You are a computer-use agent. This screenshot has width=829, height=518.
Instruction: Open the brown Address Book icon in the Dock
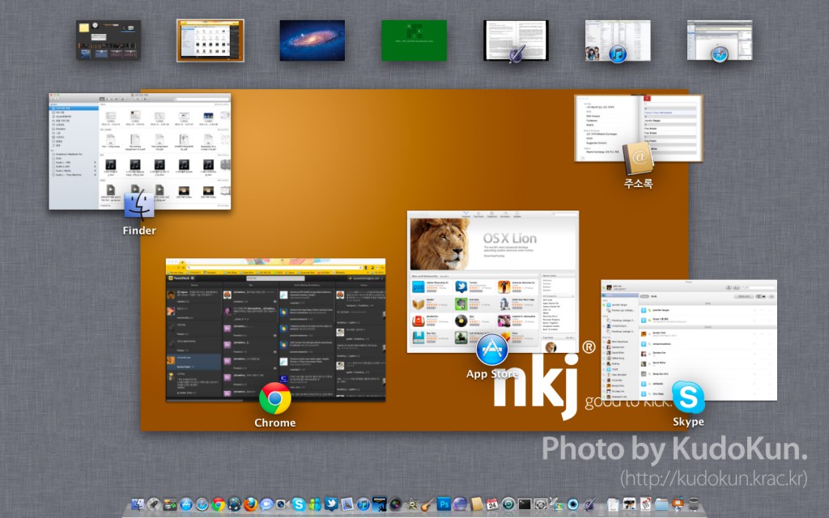(476, 504)
